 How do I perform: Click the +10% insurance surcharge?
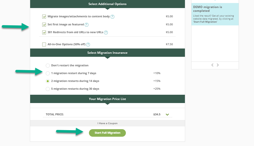(x=157, y=73)
